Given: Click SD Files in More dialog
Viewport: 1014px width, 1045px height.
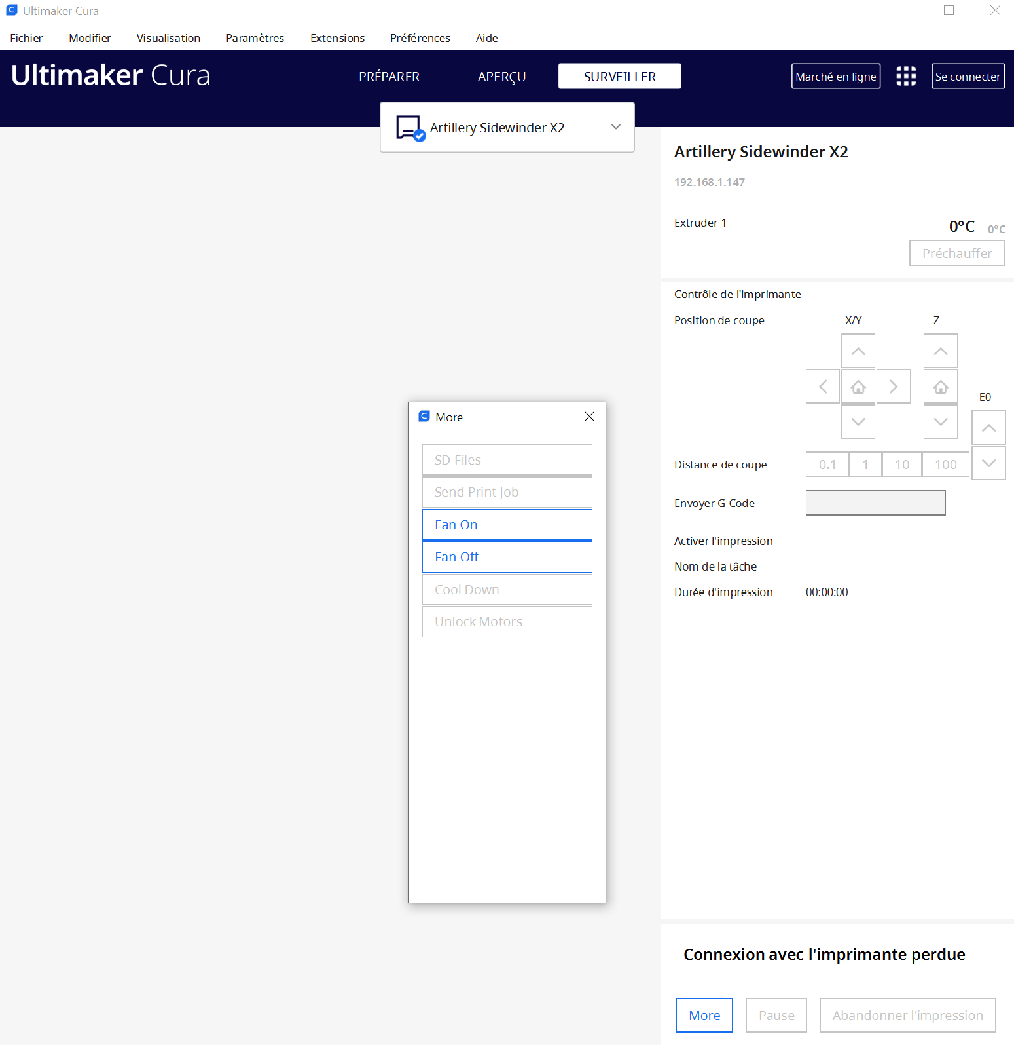Looking at the screenshot, I should tap(507, 460).
